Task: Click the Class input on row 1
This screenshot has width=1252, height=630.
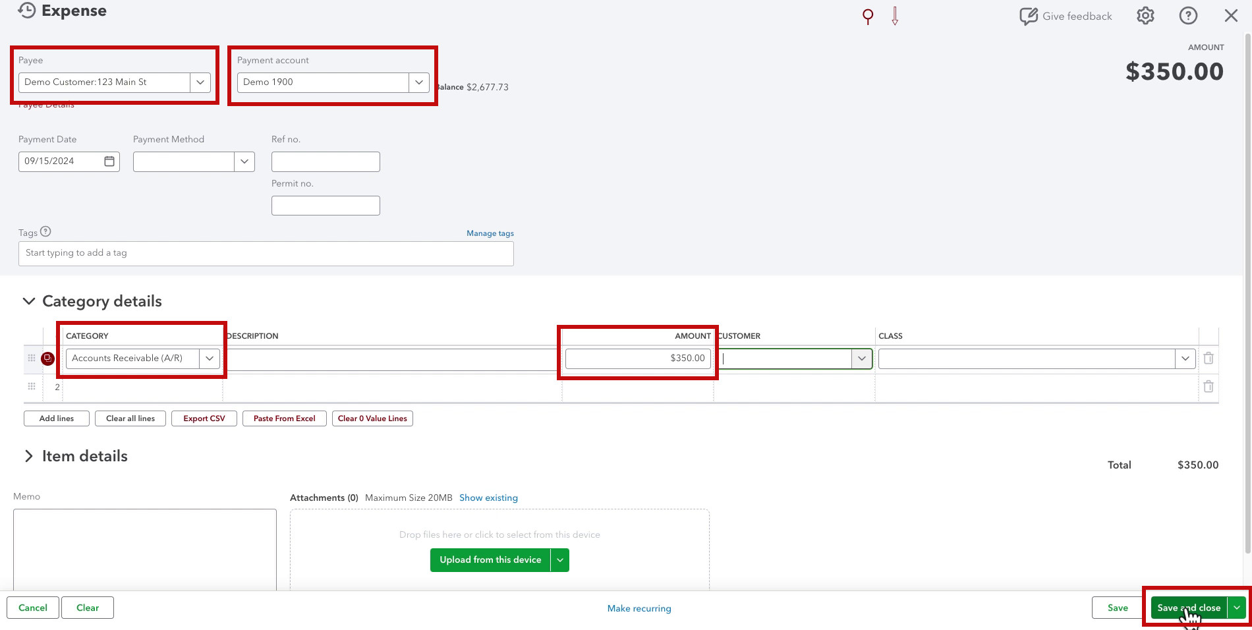Action: 1027,359
